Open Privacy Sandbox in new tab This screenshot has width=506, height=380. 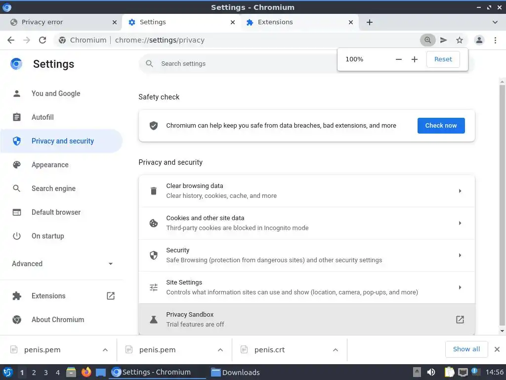[306, 319]
